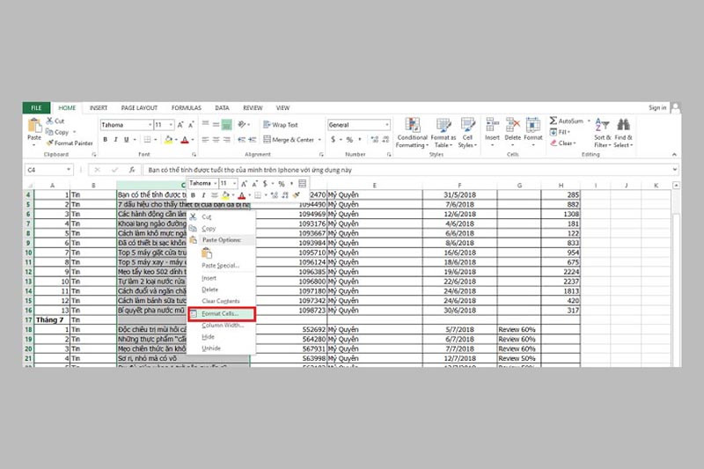Choose Copy in the context menu

[209, 229]
